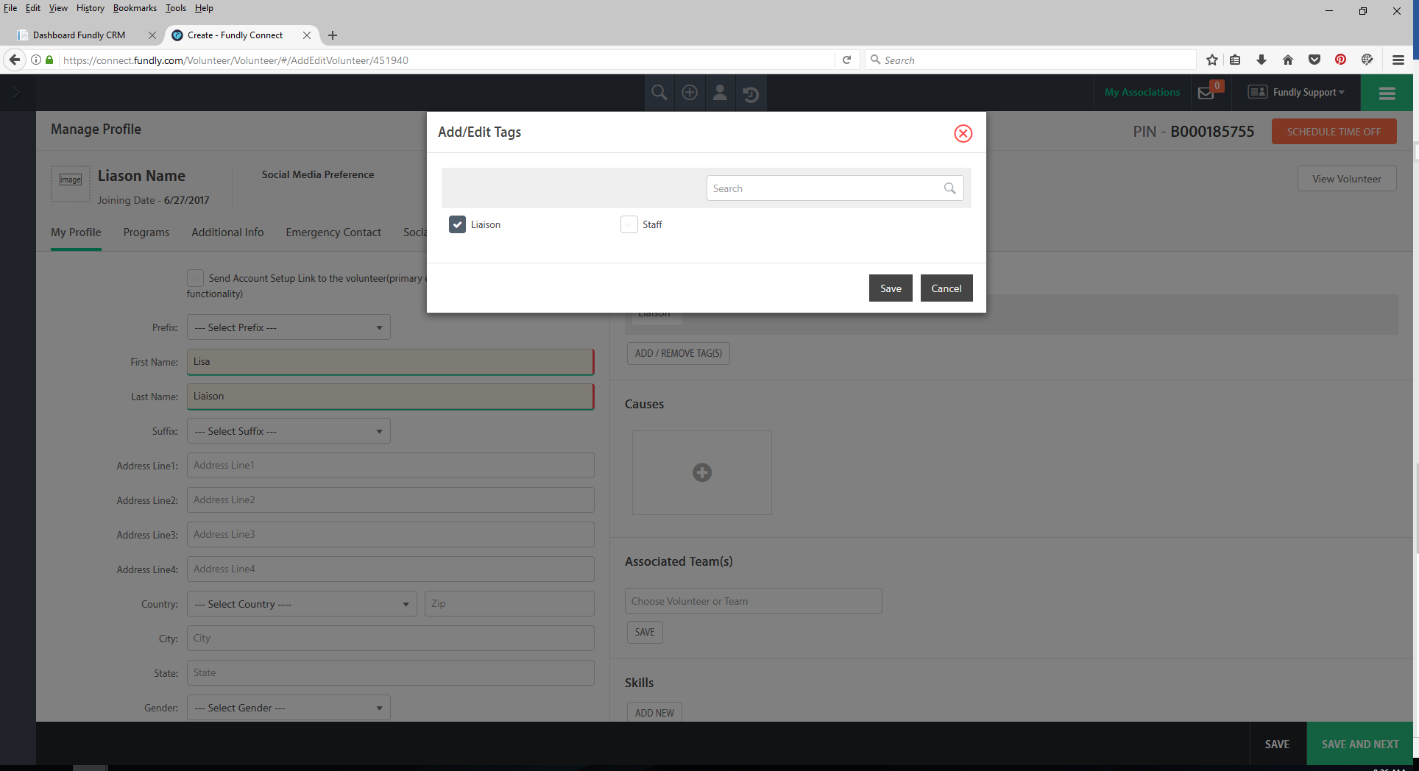Image resolution: width=1419 pixels, height=771 pixels.
Task: Click SCHEDULE TIME OFF button
Action: (x=1334, y=132)
